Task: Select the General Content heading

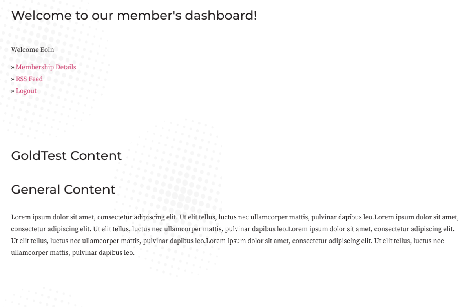Action: pyautogui.click(x=63, y=189)
